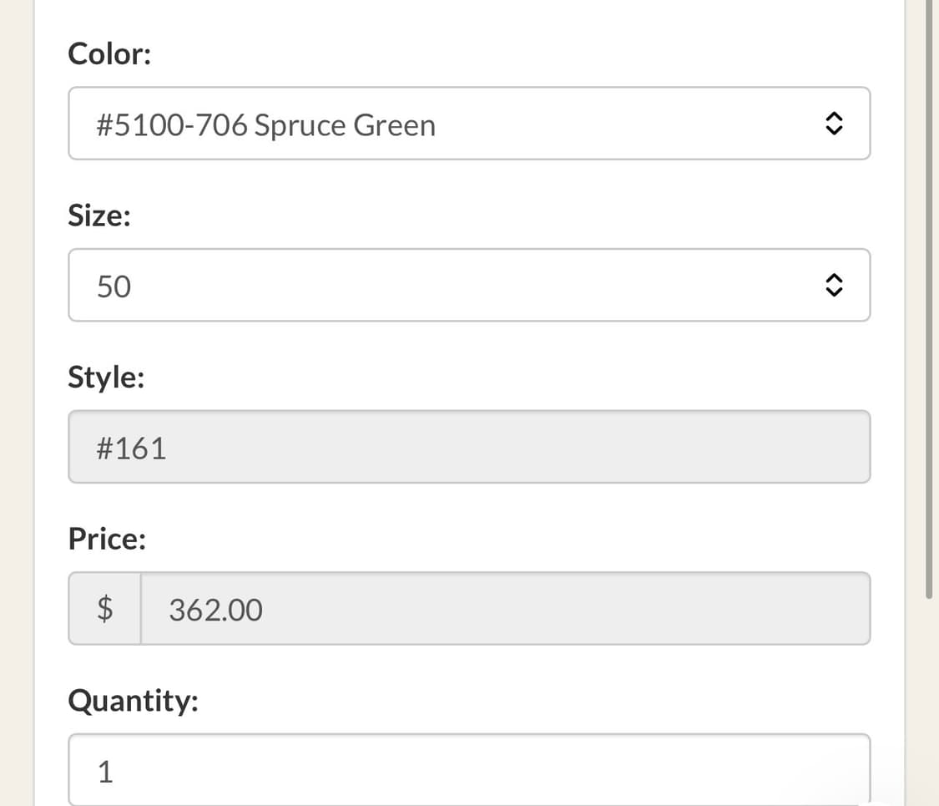This screenshot has width=939, height=806.
Task: Click the "Style:" label
Action: (106, 378)
